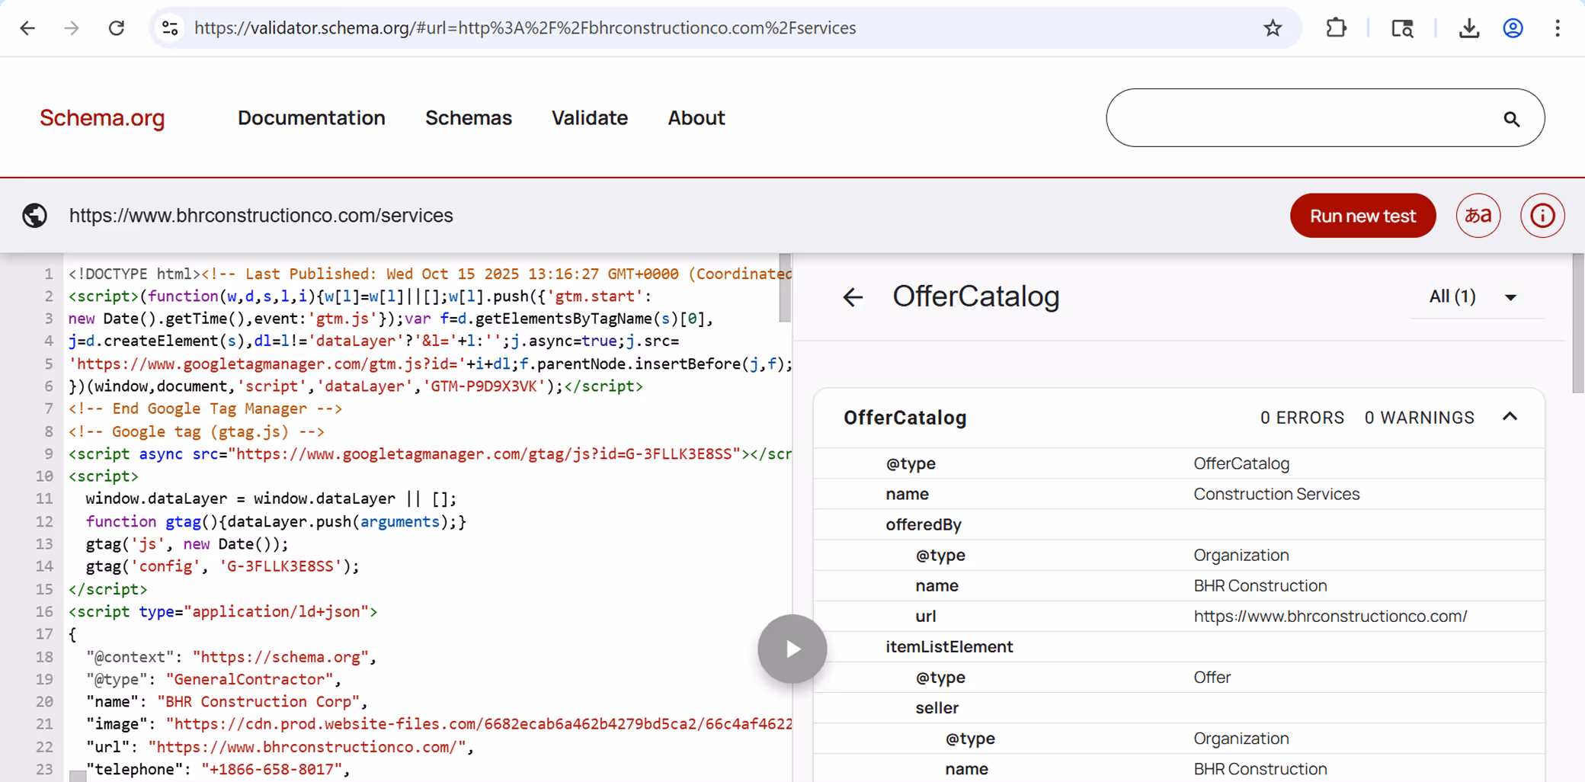Open site information icon in address bar
The height and width of the screenshot is (782, 1585).
point(170,28)
